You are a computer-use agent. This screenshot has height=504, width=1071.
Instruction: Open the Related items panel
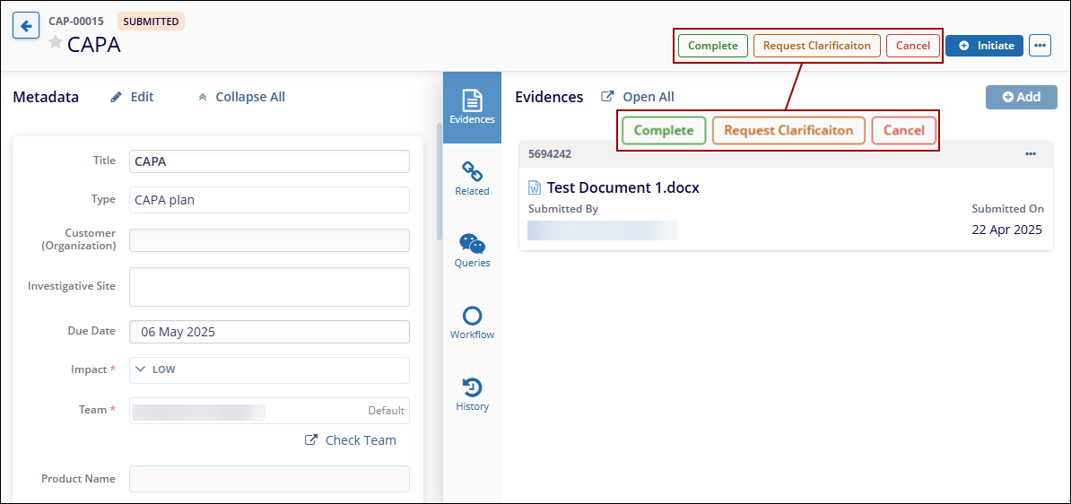tap(472, 178)
